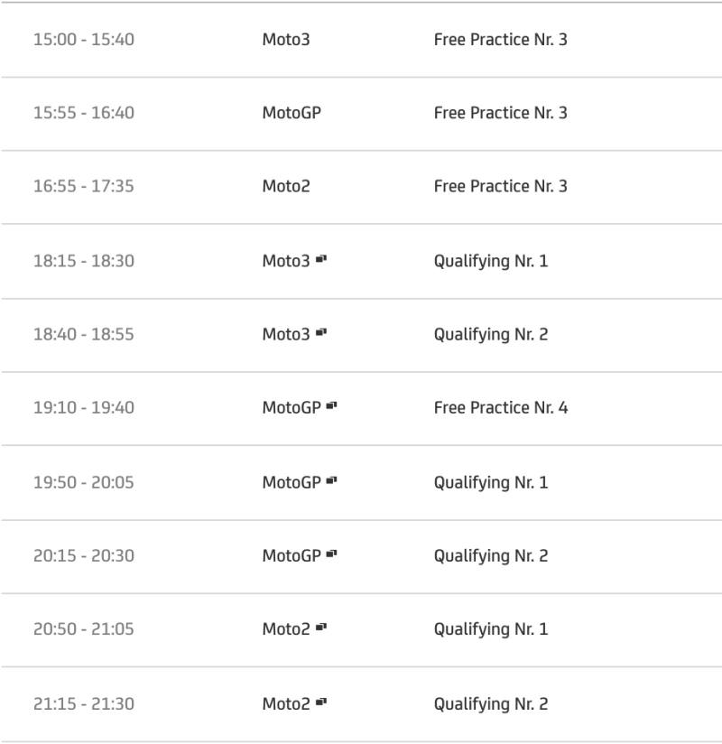722x744 pixels.
Task: Open live video icon for MotoGP Free Practice 4
Action: (331, 405)
